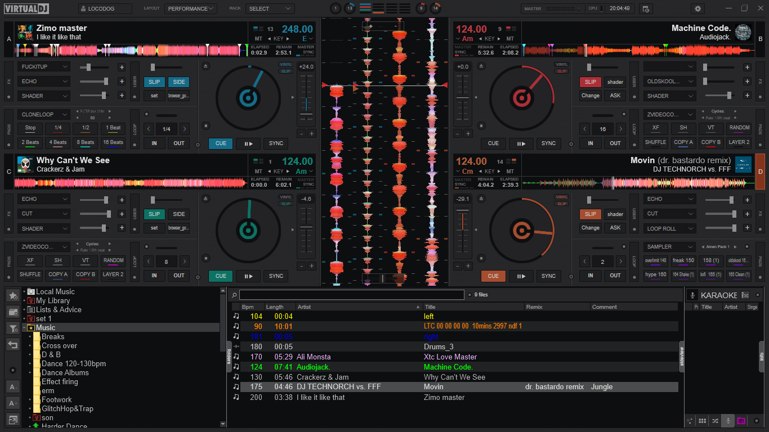
Task: Trigger the freak 150 sampler pad
Action: coord(683,260)
